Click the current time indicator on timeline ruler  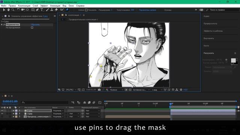click(x=171, y=104)
